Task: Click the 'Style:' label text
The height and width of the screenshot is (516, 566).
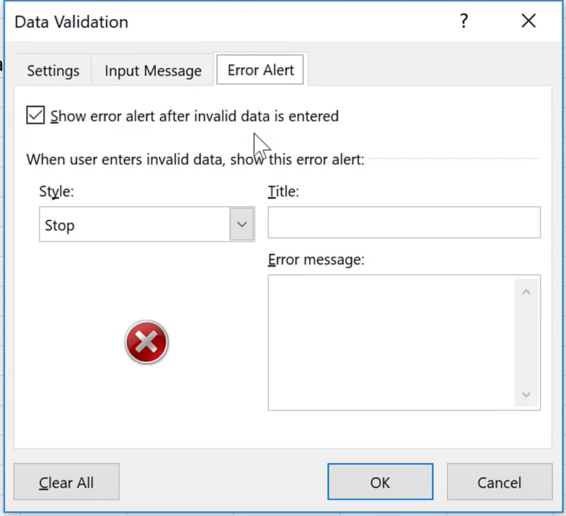Action: 57,192
